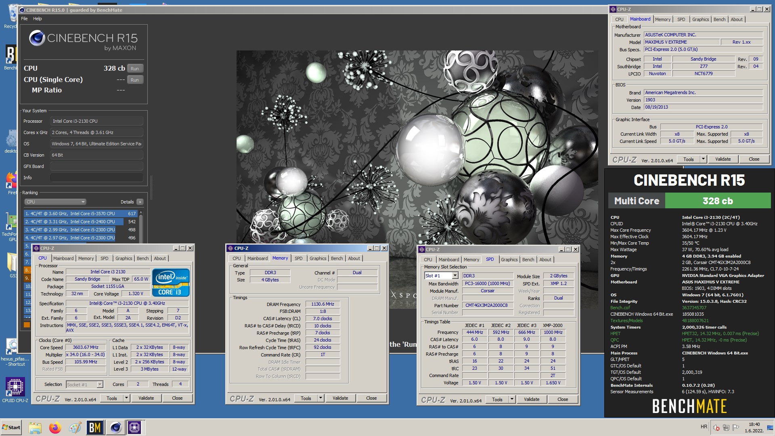The height and width of the screenshot is (436, 775).
Task: Click the Cinebench R15 logo sphere
Action: coord(37,38)
